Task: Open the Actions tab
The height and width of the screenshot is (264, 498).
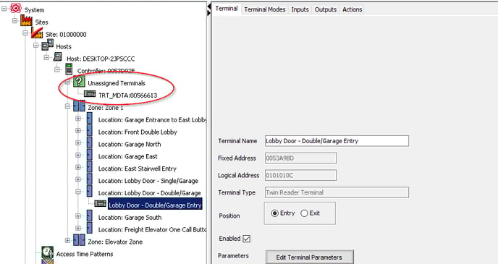Action: [x=353, y=9]
